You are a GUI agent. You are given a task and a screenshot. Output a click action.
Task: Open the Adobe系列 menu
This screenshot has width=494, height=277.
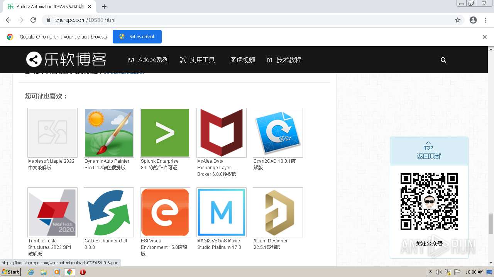point(149,60)
